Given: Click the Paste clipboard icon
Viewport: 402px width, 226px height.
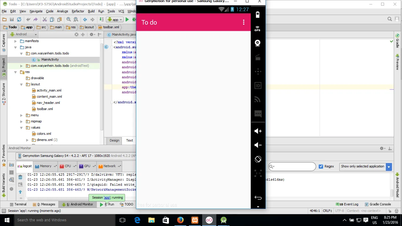Looking at the screenshot, I should click(x=59, y=19).
